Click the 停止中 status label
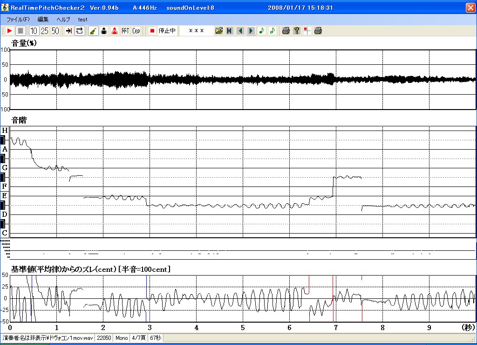The height and width of the screenshot is (345, 477). pyautogui.click(x=167, y=31)
